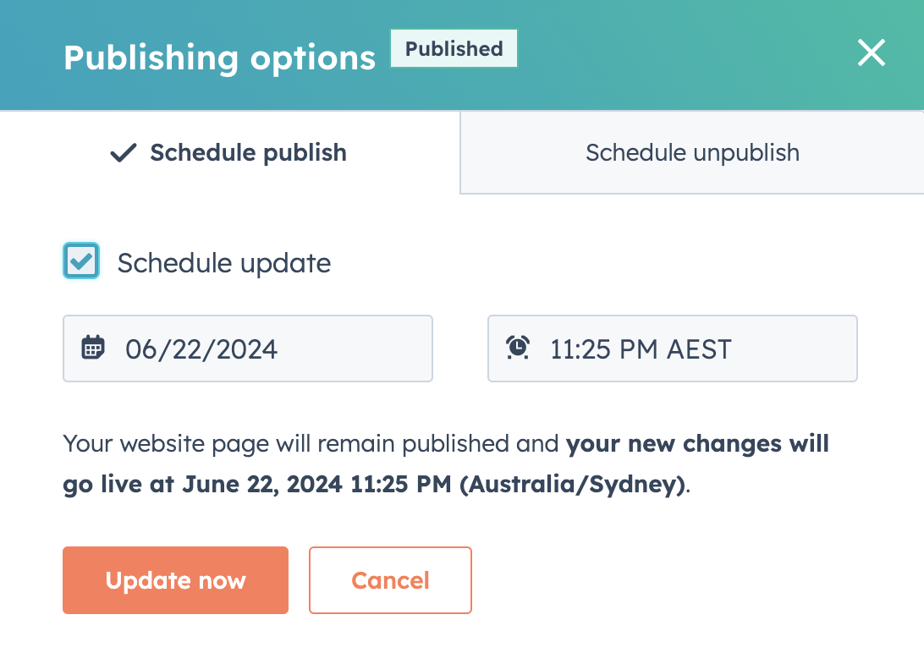This screenshot has height=653, width=924.
Task: Click inside the date input field
Action: coord(245,348)
